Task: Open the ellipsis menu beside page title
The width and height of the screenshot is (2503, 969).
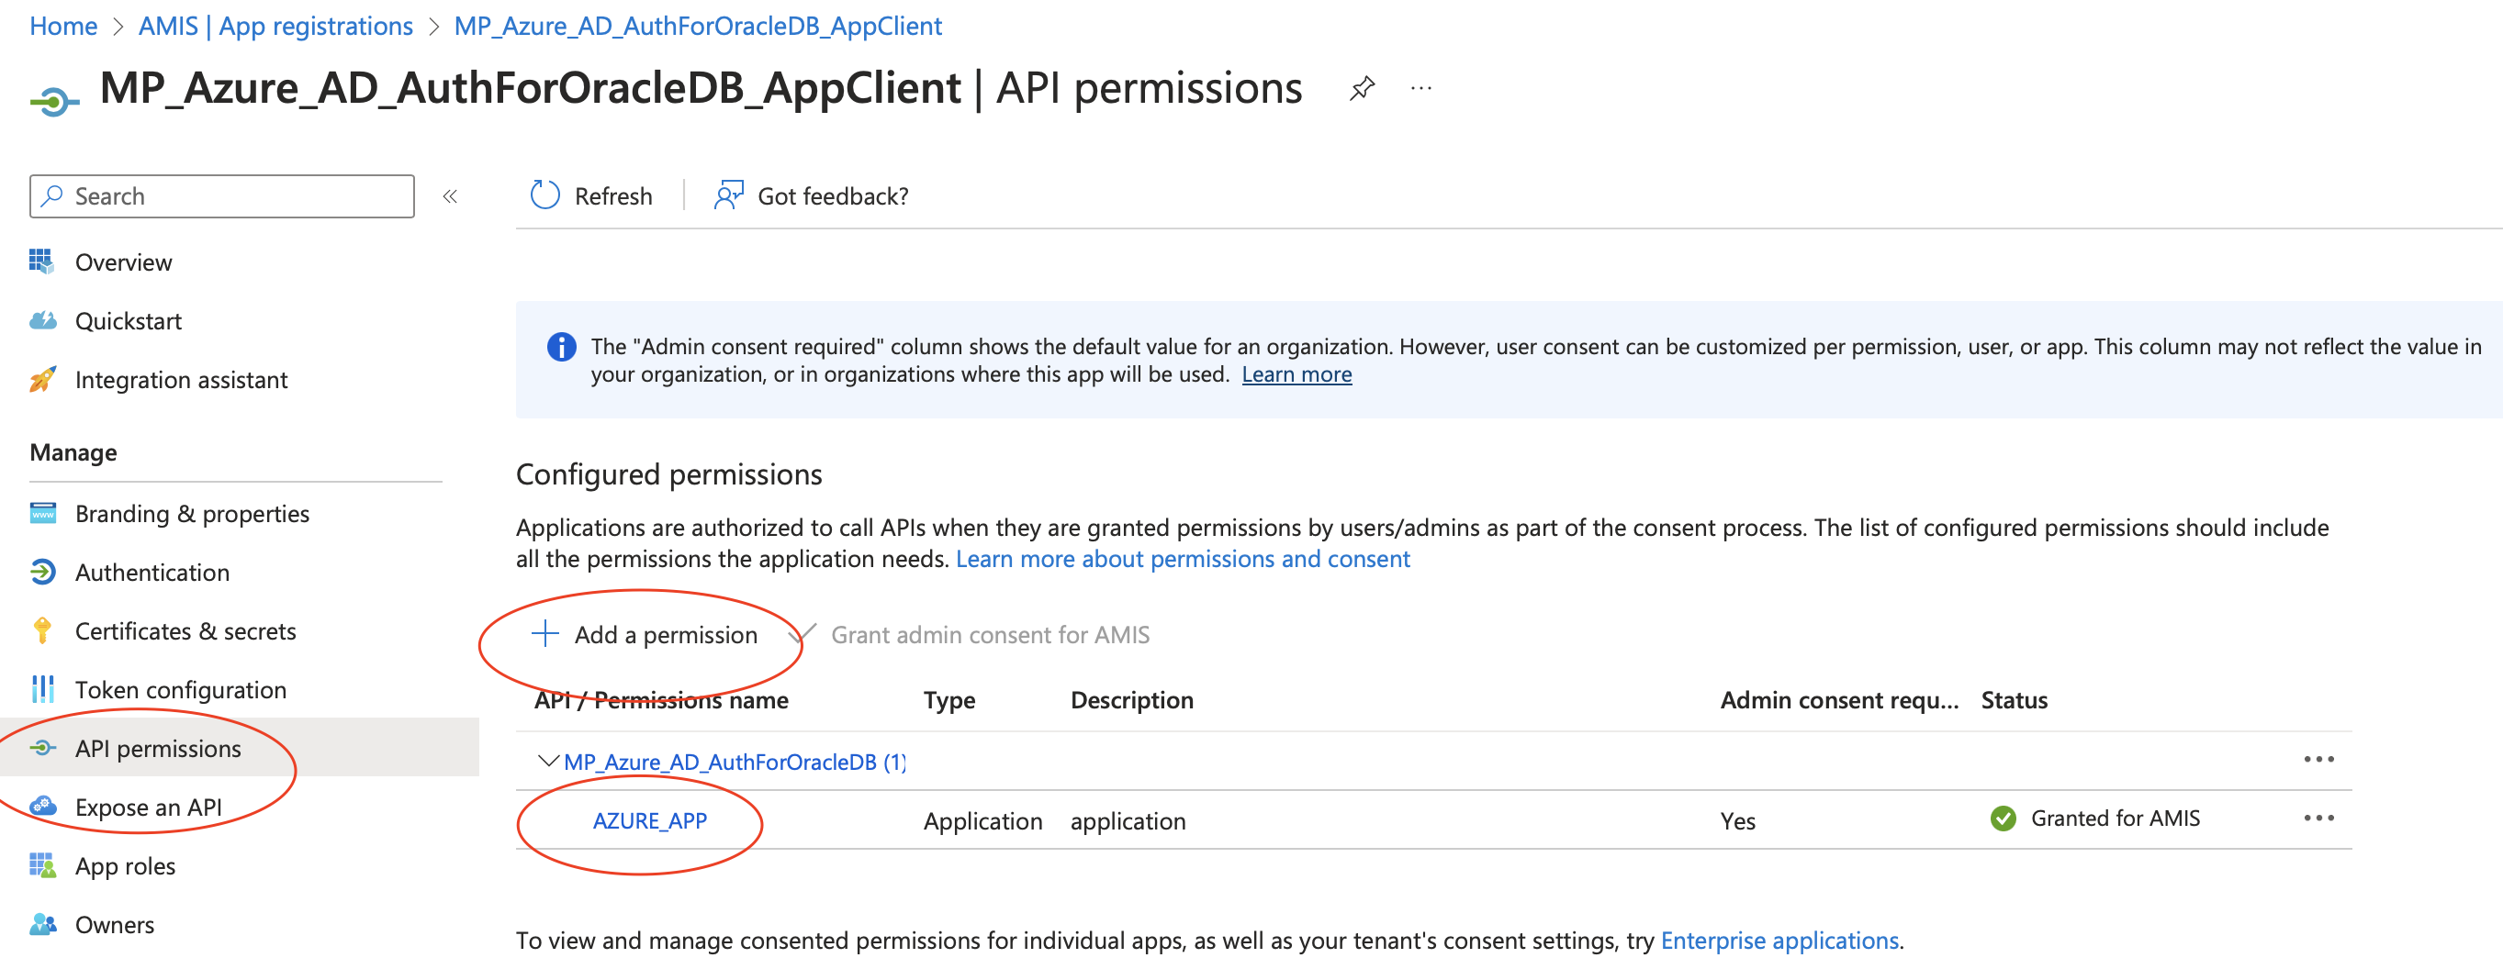Action: click(x=1420, y=88)
